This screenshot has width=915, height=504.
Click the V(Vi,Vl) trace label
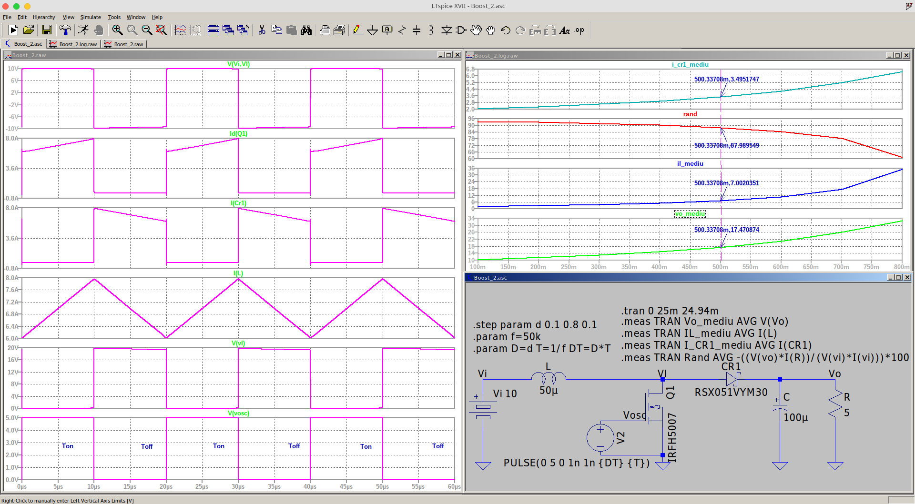pos(238,64)
